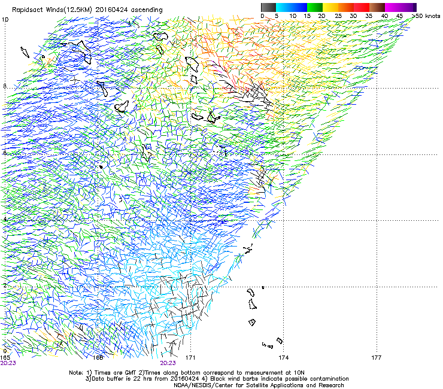Click the latitude label '4' on left axis
Image resolution: width=443 pixels, height=389 pixels.
(5, 218)
